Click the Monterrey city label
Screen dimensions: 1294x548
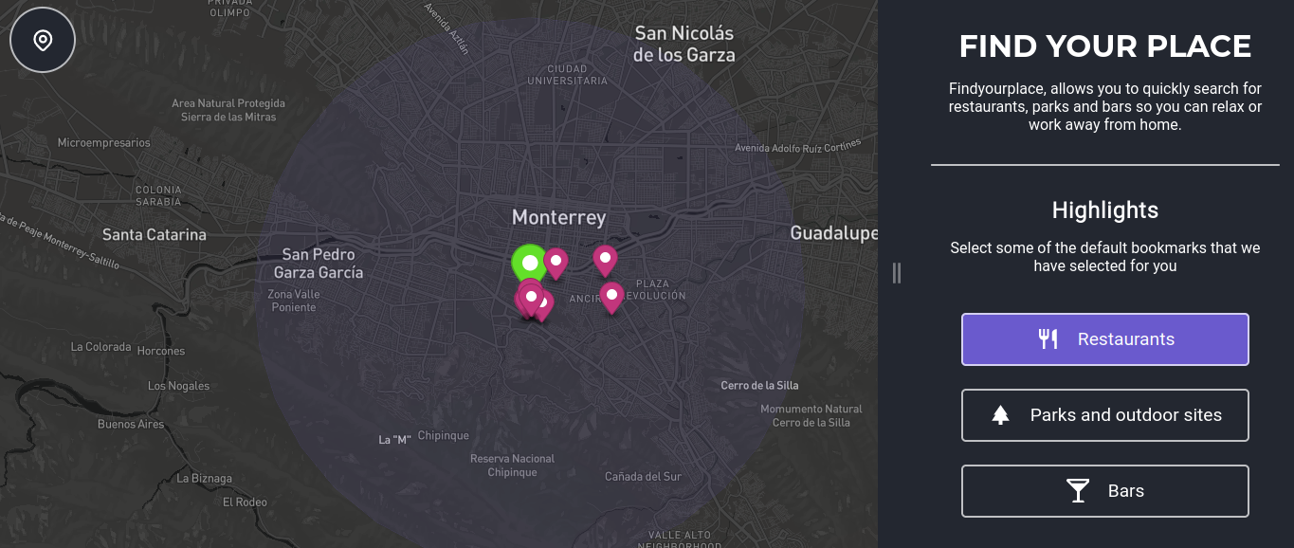(x=558, y=217)
